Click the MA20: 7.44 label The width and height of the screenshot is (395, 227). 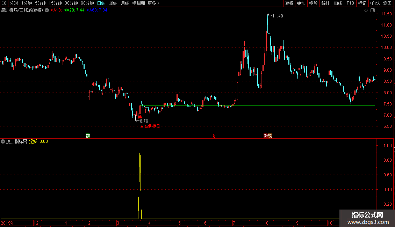pyautogui.click(x=74, y=10)
